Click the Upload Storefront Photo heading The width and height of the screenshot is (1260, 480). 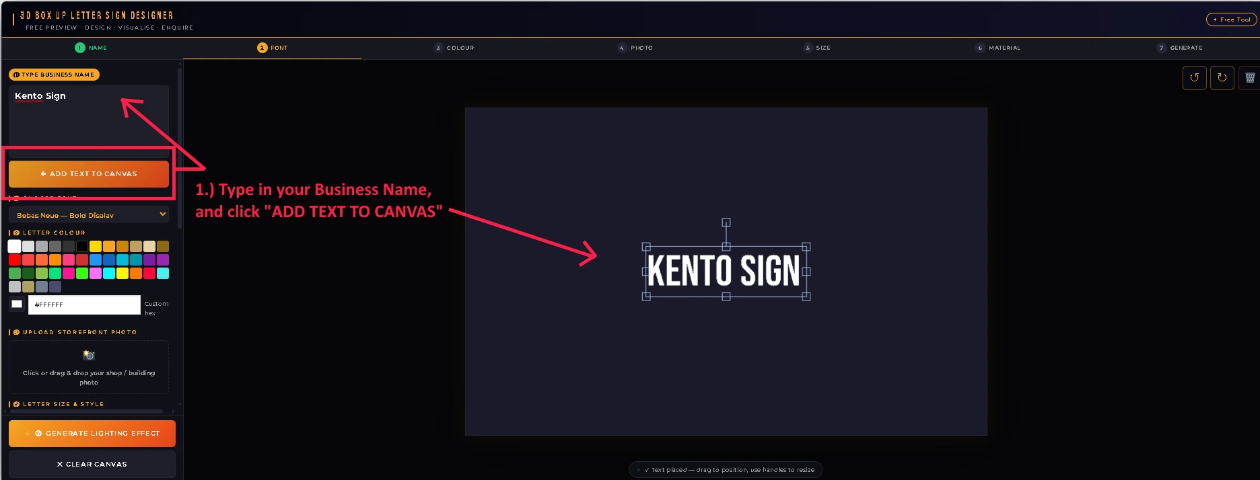click(x=79, y=332)
